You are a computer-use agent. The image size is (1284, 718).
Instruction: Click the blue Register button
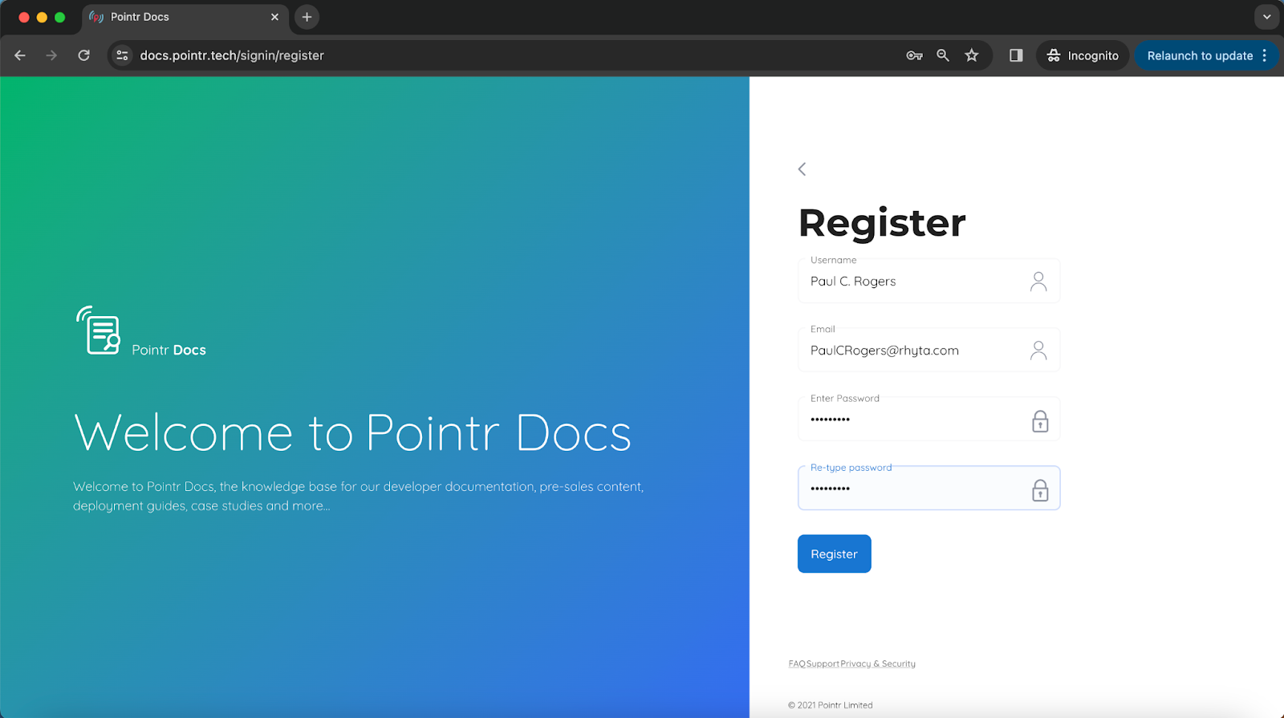click(834, 554)
